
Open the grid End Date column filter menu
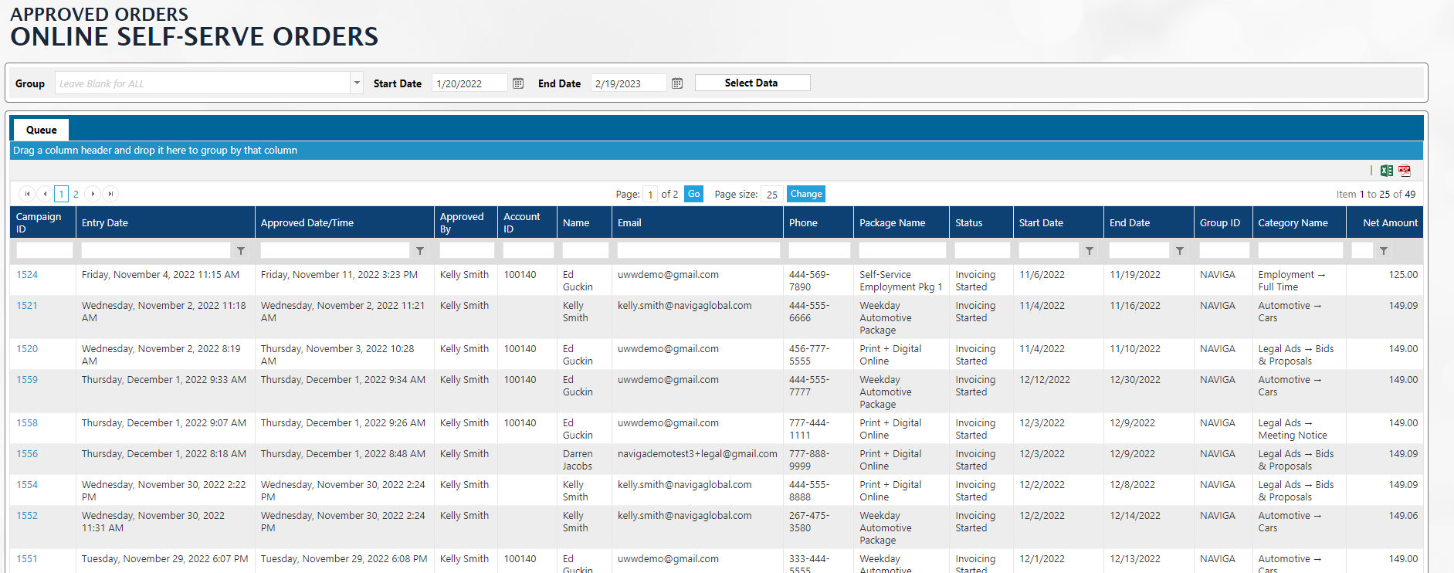point(1180,251)
